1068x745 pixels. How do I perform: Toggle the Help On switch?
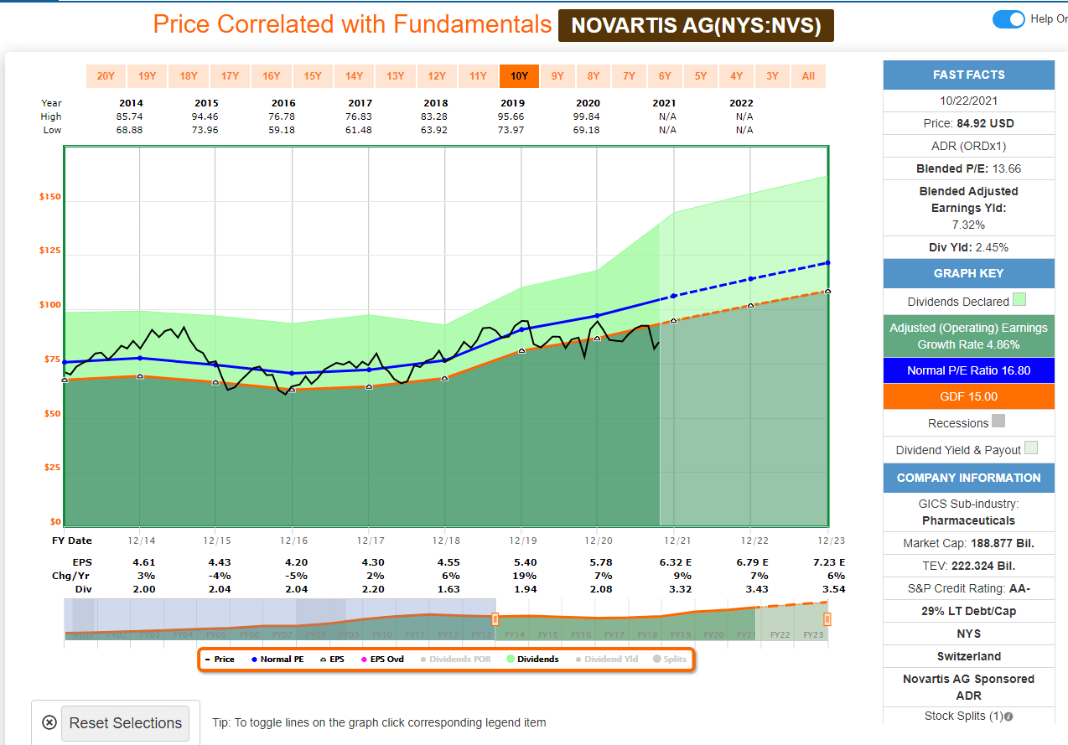tap(1008, 19)
